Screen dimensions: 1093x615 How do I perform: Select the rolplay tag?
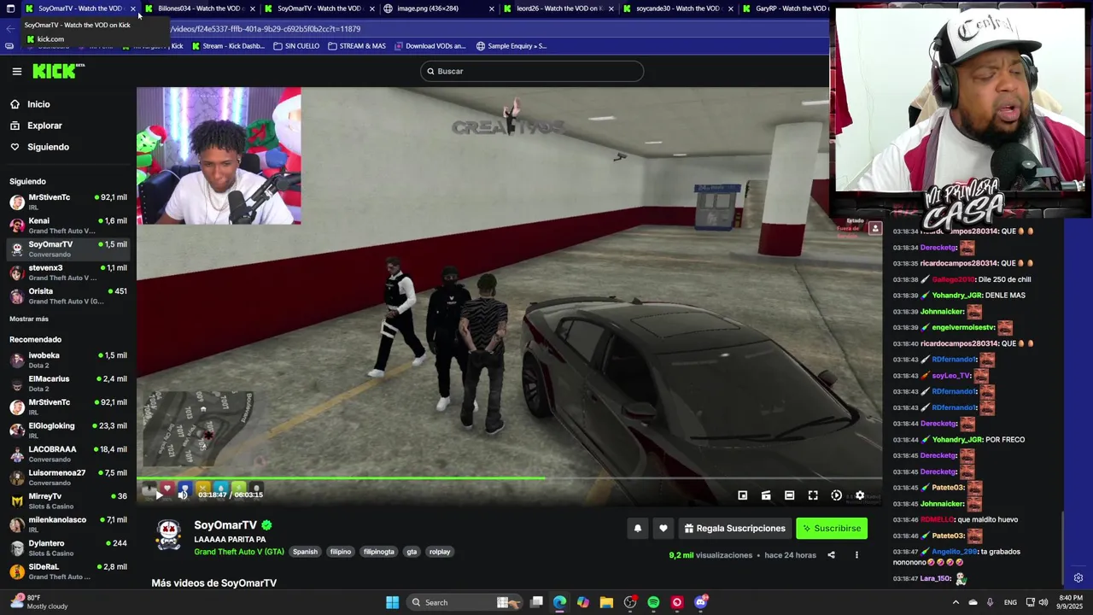point(440,552)
